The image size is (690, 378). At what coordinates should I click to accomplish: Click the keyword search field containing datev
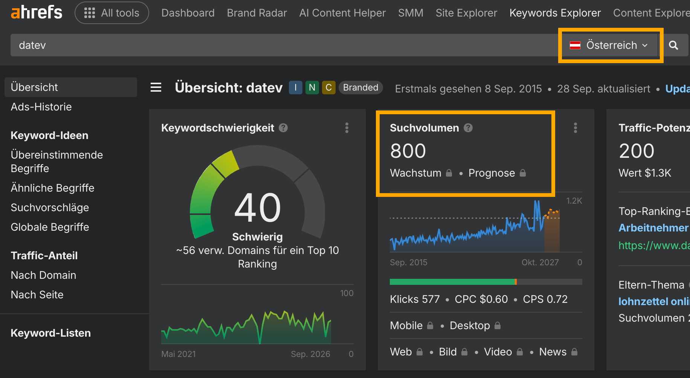285,45
